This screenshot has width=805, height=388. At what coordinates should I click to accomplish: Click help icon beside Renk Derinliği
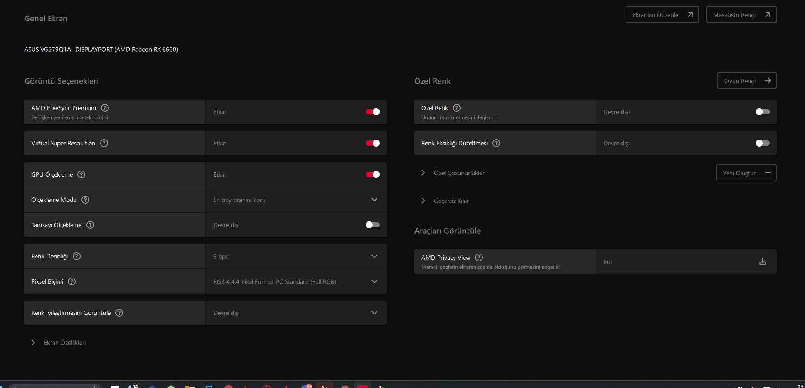77,256
